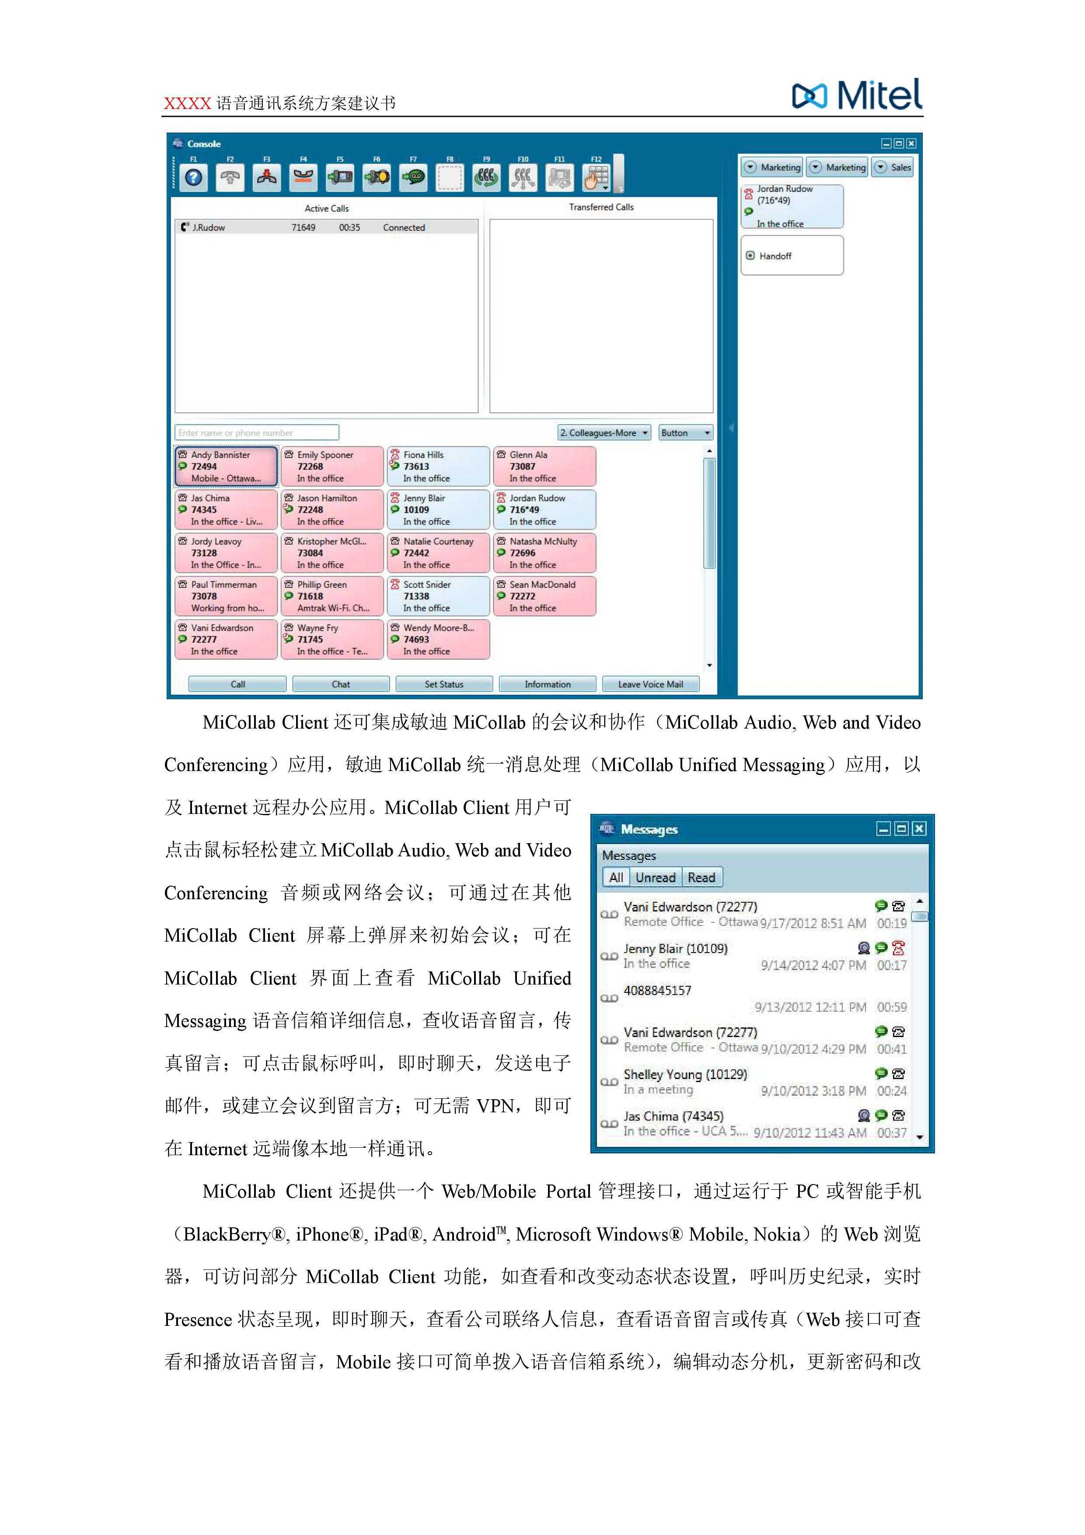Switch to the All messages tab
Viewport: 1085px width, 1535px height.
pyautogui.click(x=616, y=877)
